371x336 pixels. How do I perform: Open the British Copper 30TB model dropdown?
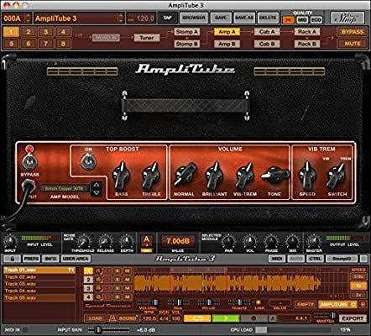point(65,189)
